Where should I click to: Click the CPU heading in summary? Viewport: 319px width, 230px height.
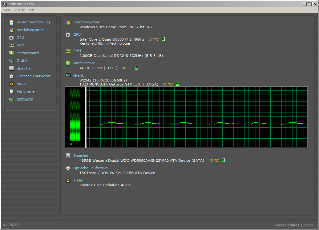77,34
